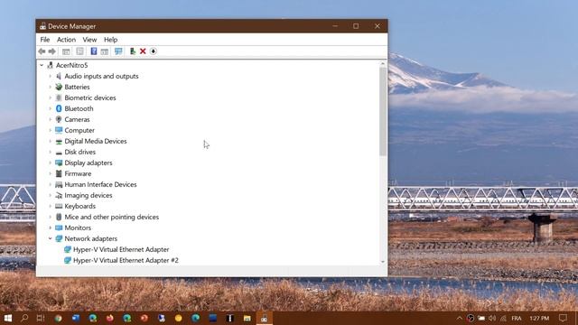Click the Forward arrow in the toolbar
Screen dimensions: 578x325
coord(52,51)
